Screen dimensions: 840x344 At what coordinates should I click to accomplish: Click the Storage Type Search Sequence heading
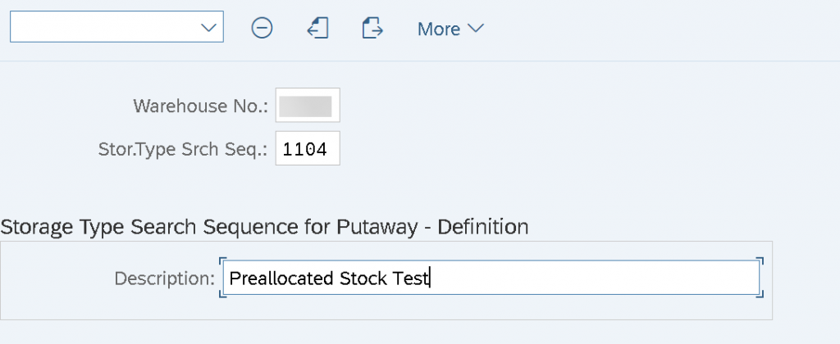coord(265,227)
